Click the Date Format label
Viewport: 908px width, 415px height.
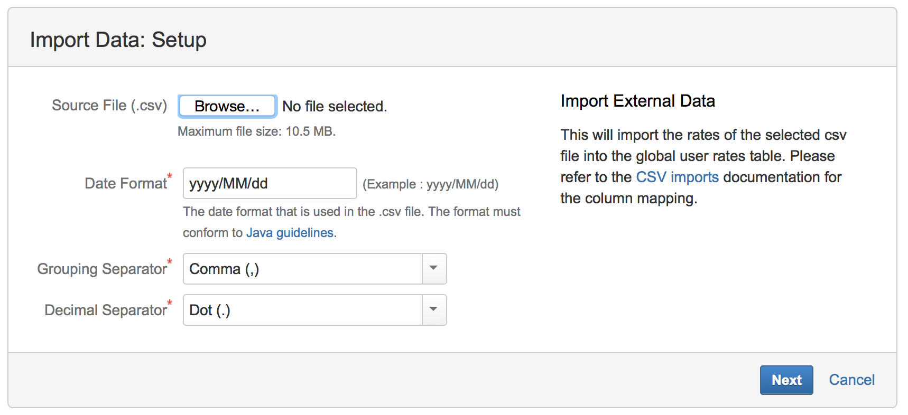coord(126,183)
